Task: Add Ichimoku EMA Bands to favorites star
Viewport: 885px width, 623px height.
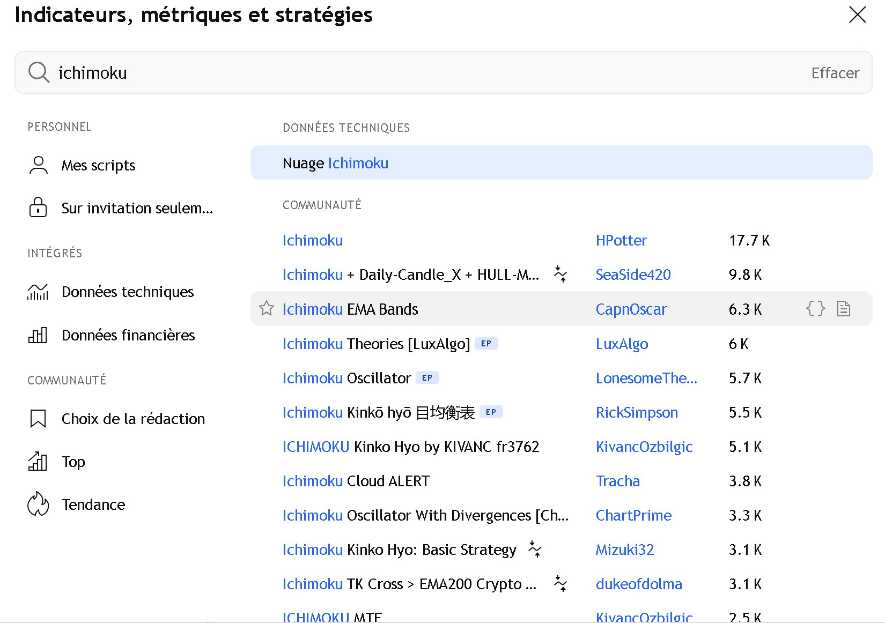Action: [267, 309]
